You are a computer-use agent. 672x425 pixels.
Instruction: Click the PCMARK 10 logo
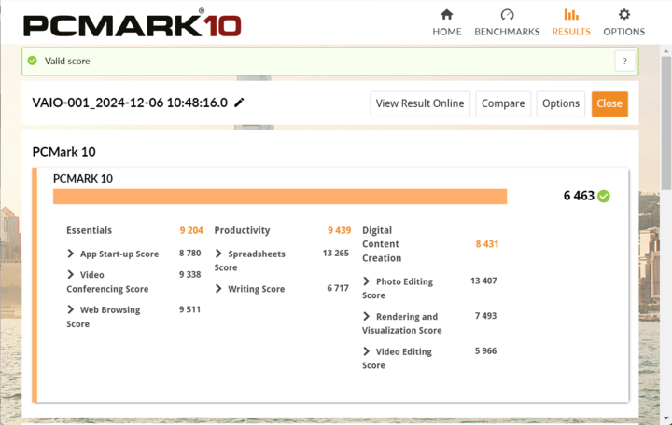click(132, 25)
